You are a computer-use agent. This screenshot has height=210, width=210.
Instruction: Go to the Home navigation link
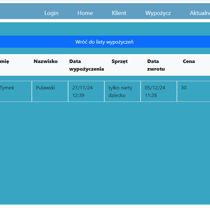85,13
